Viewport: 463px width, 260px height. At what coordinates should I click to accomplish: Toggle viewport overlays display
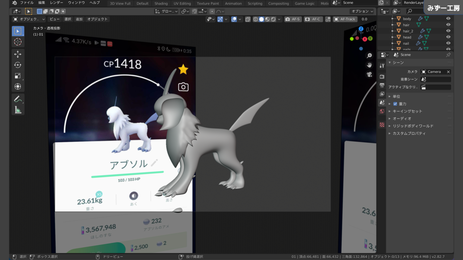click(x=234, y=19)
